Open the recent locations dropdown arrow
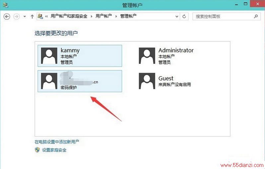This screenshot has width=265, height=169. 25,17
